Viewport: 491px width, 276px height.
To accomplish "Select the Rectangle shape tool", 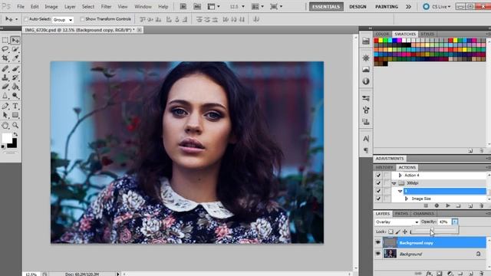I will coord(15,115).
